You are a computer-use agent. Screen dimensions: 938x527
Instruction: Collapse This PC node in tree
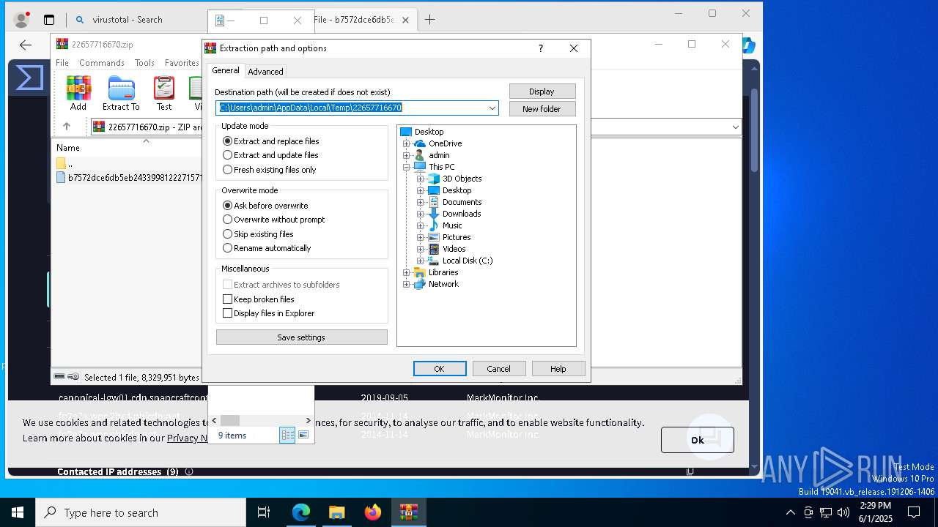click(407, 167)
